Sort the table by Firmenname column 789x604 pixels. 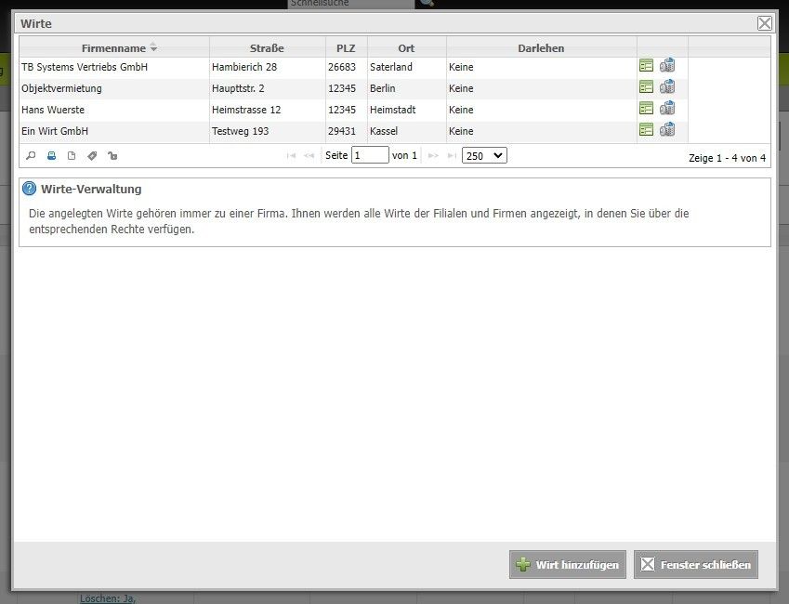pyautogui.click(x=113, y=48)
